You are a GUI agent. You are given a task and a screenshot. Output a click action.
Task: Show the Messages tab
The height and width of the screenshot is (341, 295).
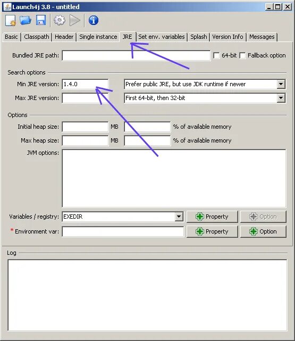click(262, 37)
